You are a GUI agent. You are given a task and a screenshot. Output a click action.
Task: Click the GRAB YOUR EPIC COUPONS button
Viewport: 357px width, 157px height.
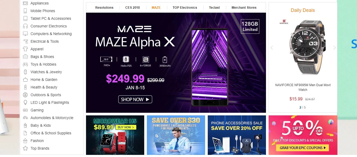[303, 148]
